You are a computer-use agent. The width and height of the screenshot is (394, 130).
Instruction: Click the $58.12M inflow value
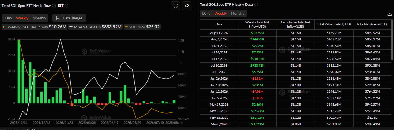(257, 118)
